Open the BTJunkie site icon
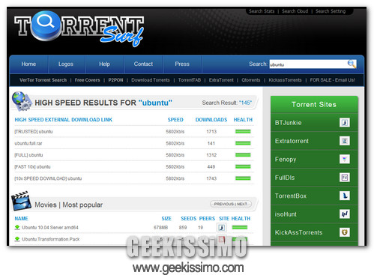The width and height of the screenshot is (374, 275). (x=345, y=123)
